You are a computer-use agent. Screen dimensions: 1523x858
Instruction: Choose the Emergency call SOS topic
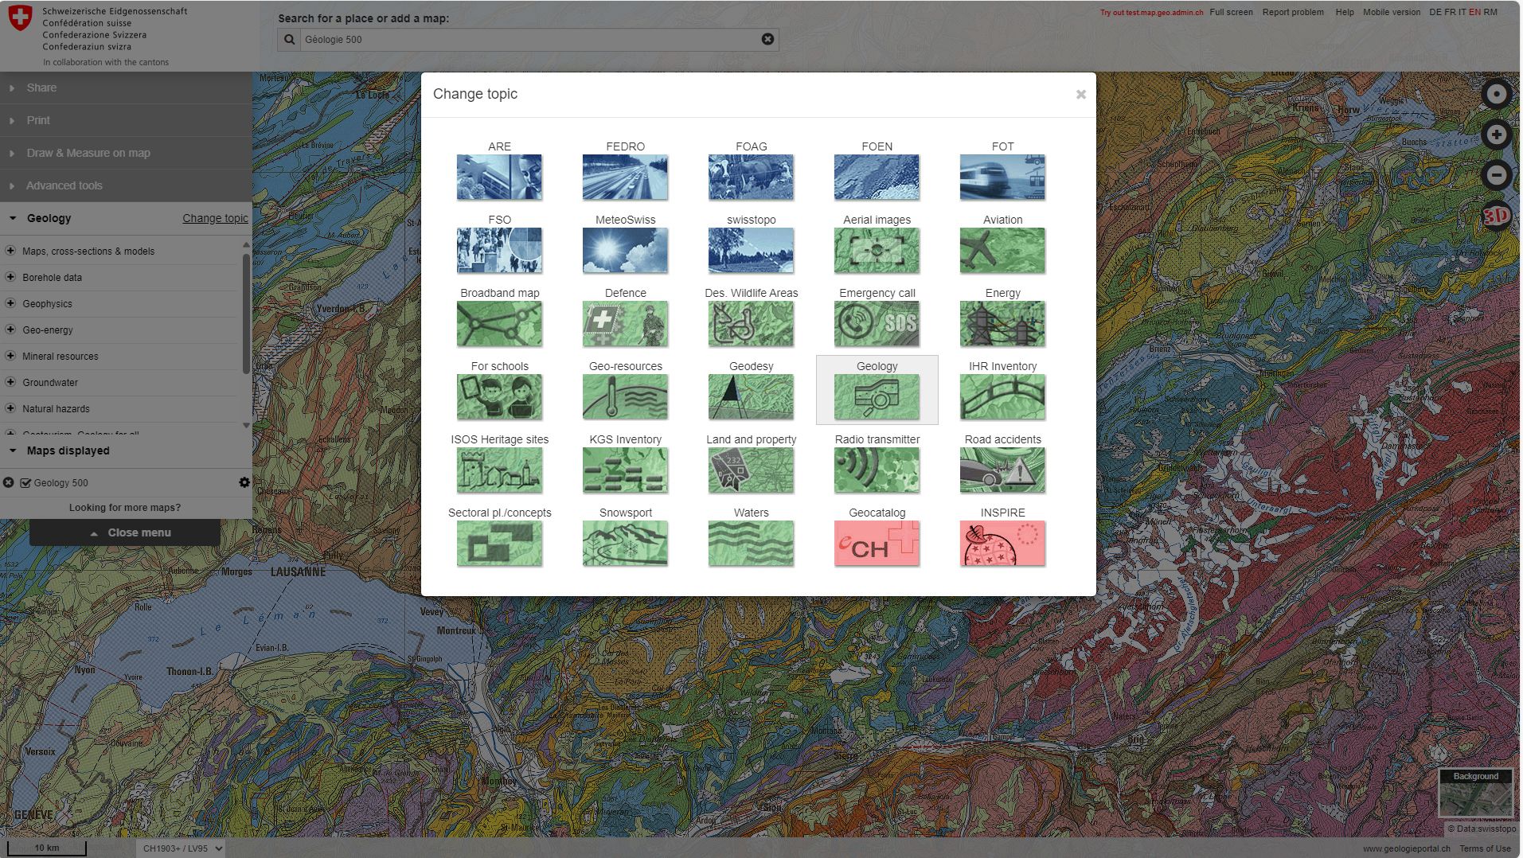(x=877, y=323)
